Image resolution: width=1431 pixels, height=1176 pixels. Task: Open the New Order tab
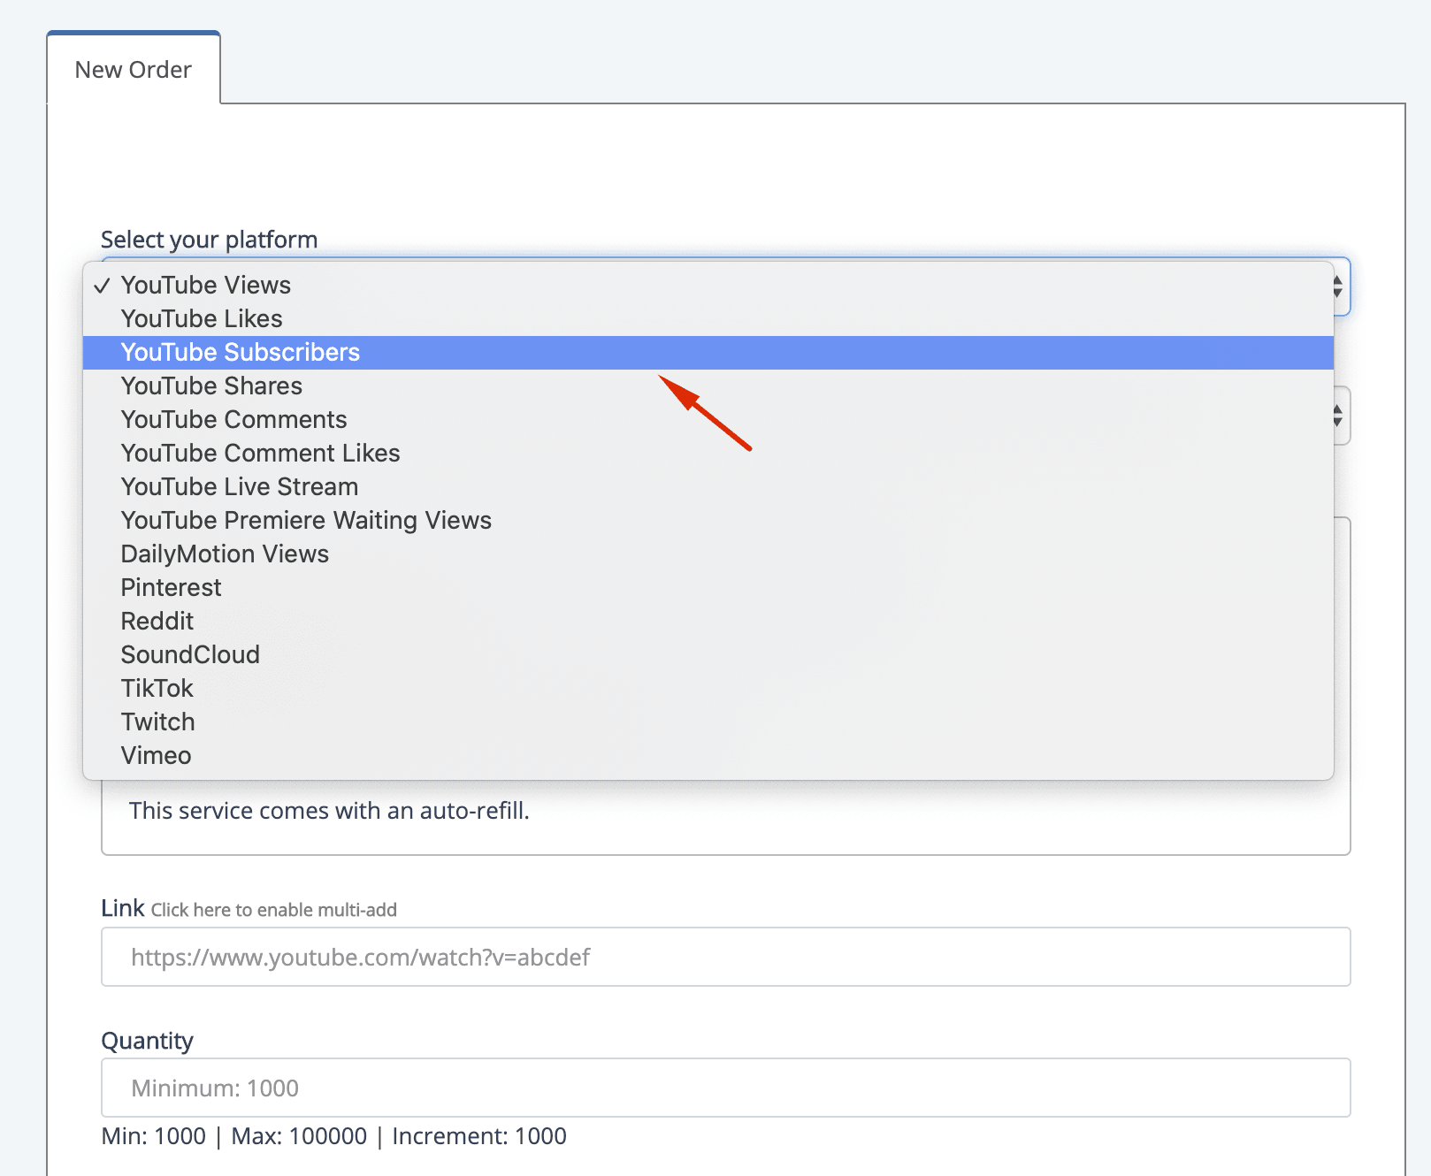click(134, 69)
